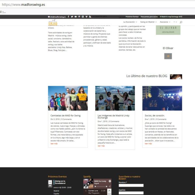Open the Pinterest icon in the top bar
Screen dimensions: 195x195
click(79, 17)
